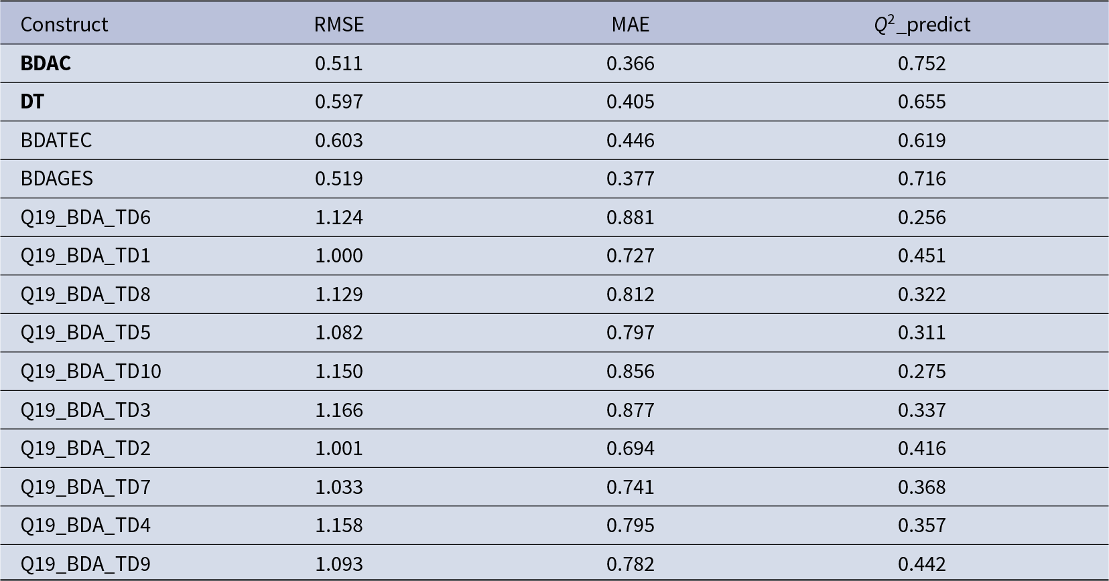Select the RMSE column header
Image resolution: width=1109 pixels, height=581 pixels.
coord(339,24)
